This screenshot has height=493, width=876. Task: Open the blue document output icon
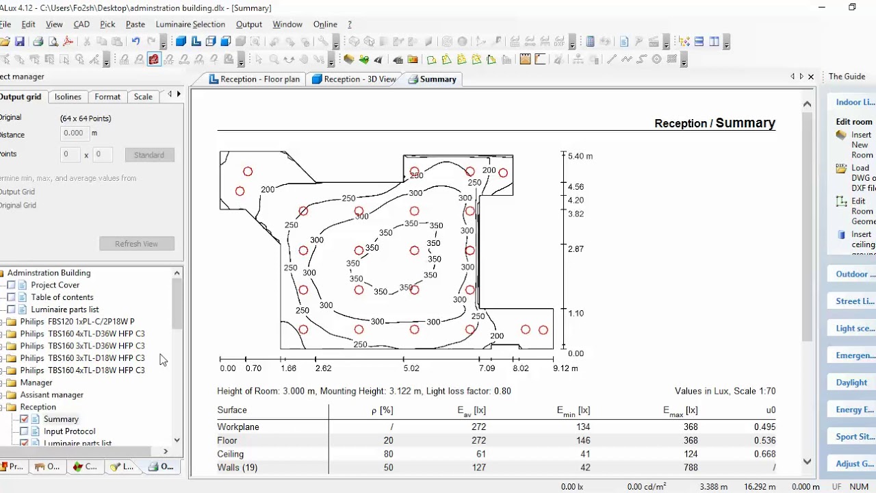tap(623, 42)
